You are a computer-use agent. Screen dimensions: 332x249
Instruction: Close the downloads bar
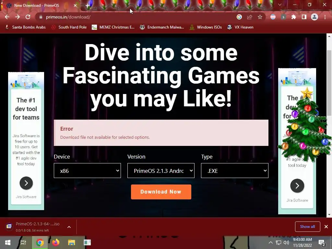click(326, 227)
